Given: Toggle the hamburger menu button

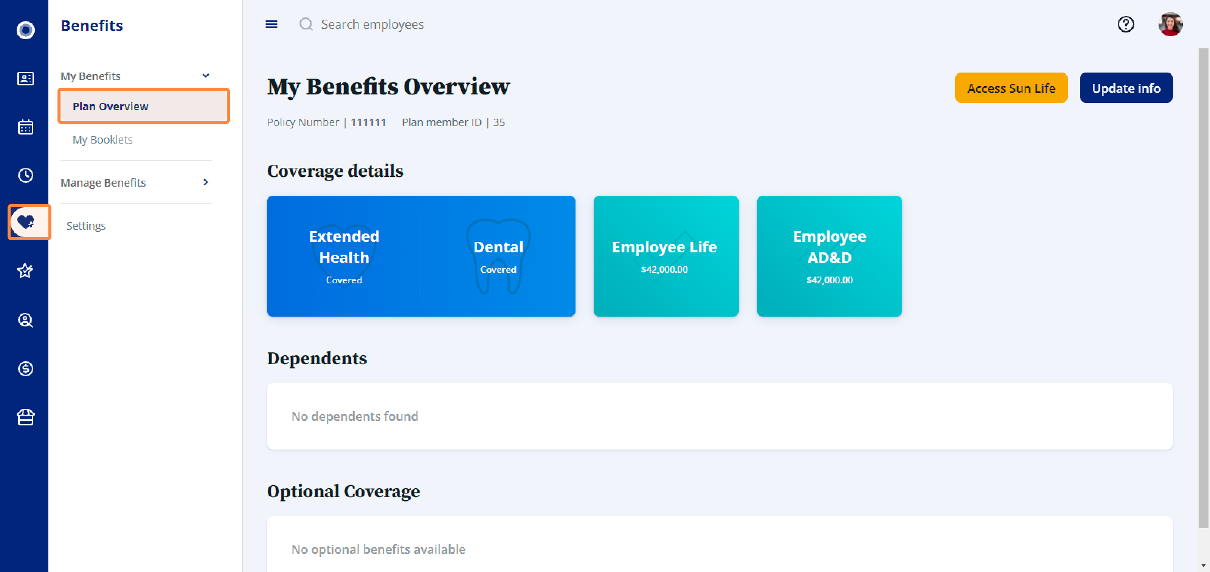Looking at the screenshot, I should coord(271,24).
